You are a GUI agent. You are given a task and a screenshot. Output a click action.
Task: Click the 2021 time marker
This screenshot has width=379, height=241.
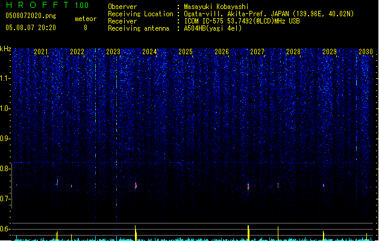tap(41, 52)
